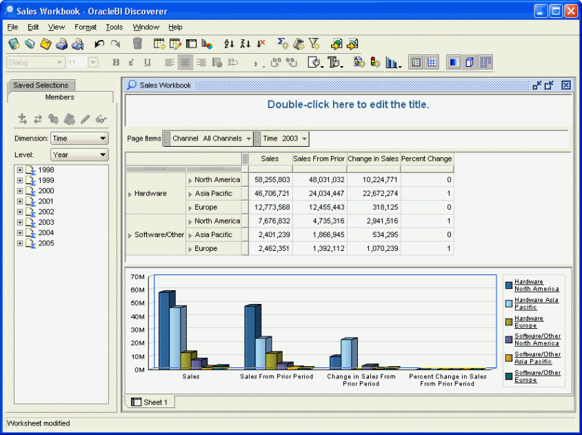Sort ascending with the A-Z icon
Viewport: 582px width, 435px height.
click(229, 44)
